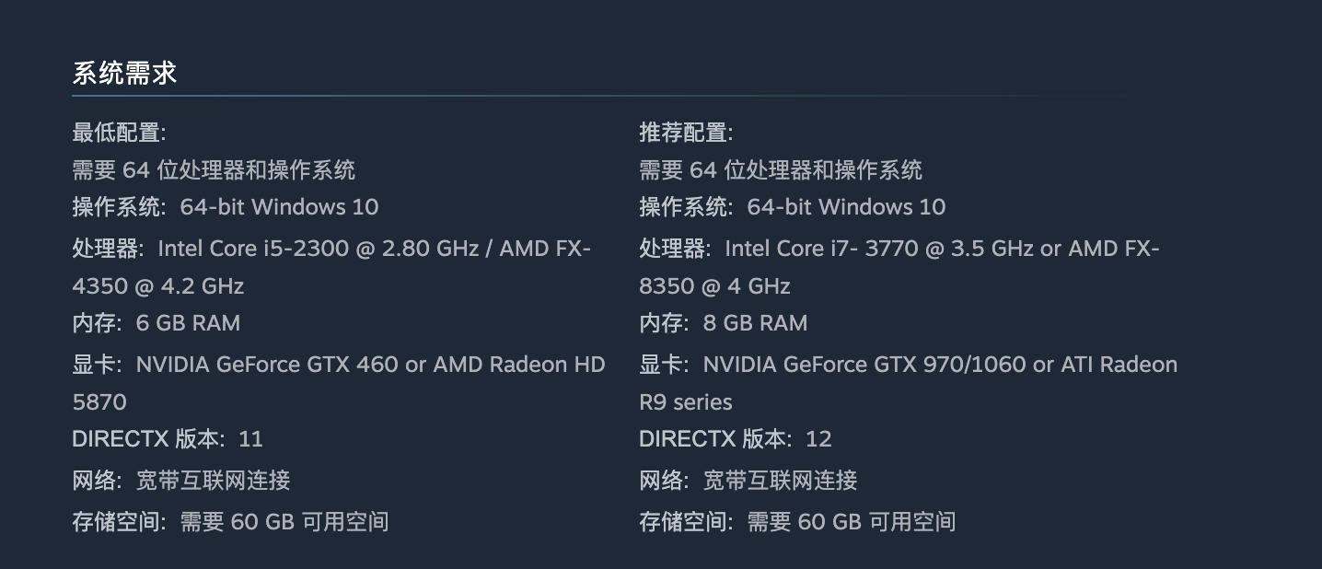The image size is (1322, 569).
Task: Click the 64 位处理器 line under 推荐配置
Action: (x=781, y=169)
